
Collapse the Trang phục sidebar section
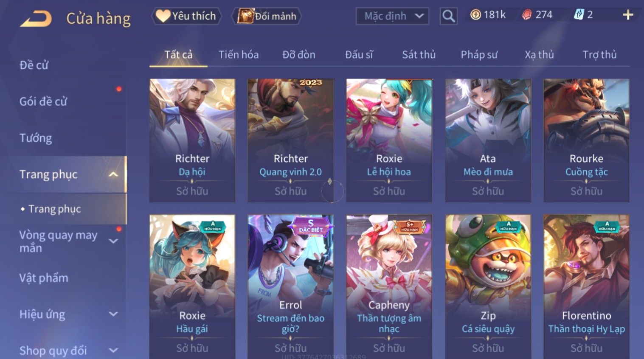pos(113,174)
